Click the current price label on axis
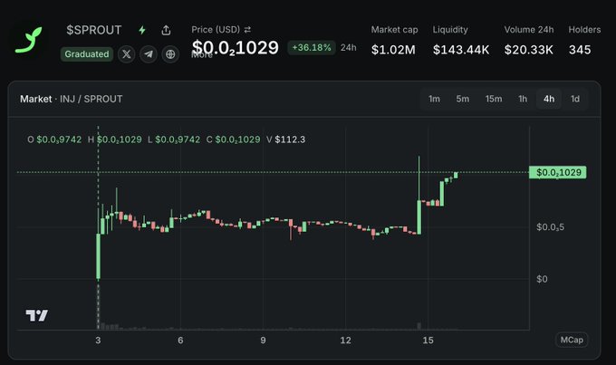Image resolution: width=616 pixels, height=365 pixels. click(558, 172)
